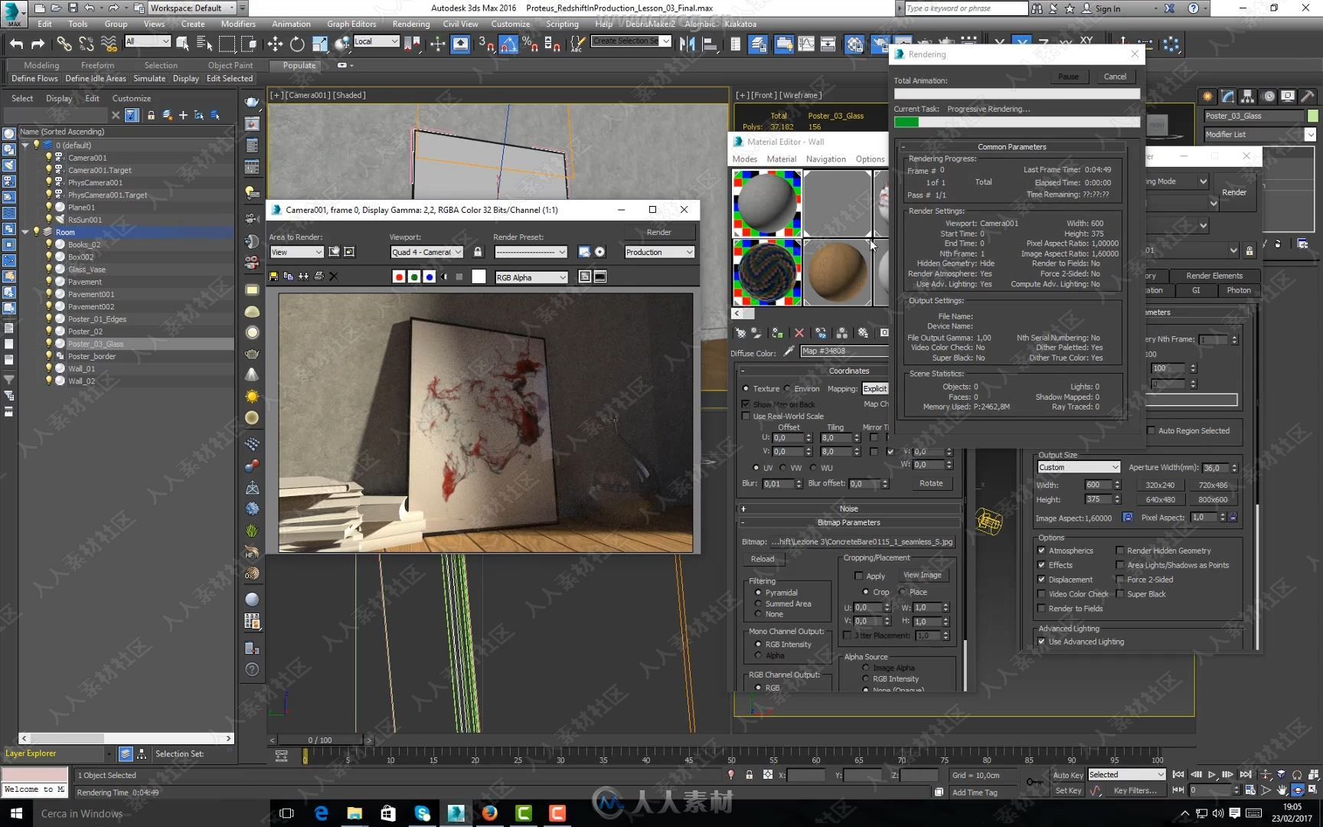Click the white color swatch in frame window
1323x827 pixels.
tap(479, 277)
